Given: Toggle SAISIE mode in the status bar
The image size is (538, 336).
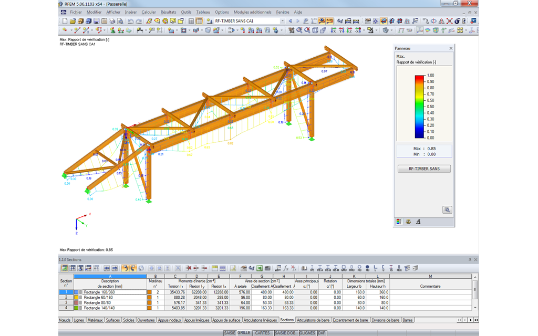Looking at the screenshot, I should click(231, 332).
